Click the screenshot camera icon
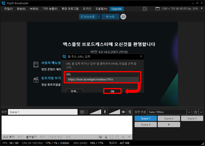 click(124, 17)
